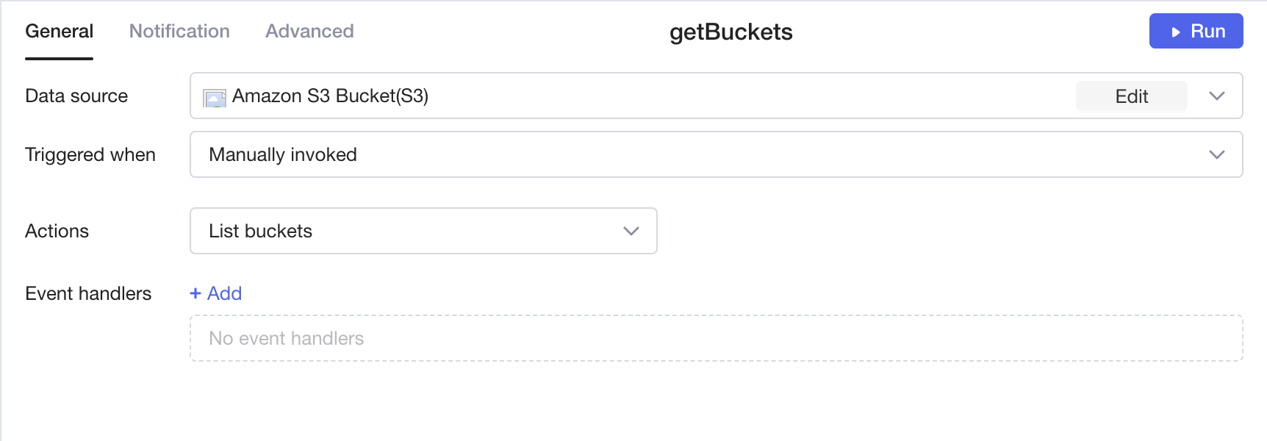The height and width of the screenshot is (441, 1267).
Task: Click the Amazon S3 Bucket(S3) text
Action: 330,96
